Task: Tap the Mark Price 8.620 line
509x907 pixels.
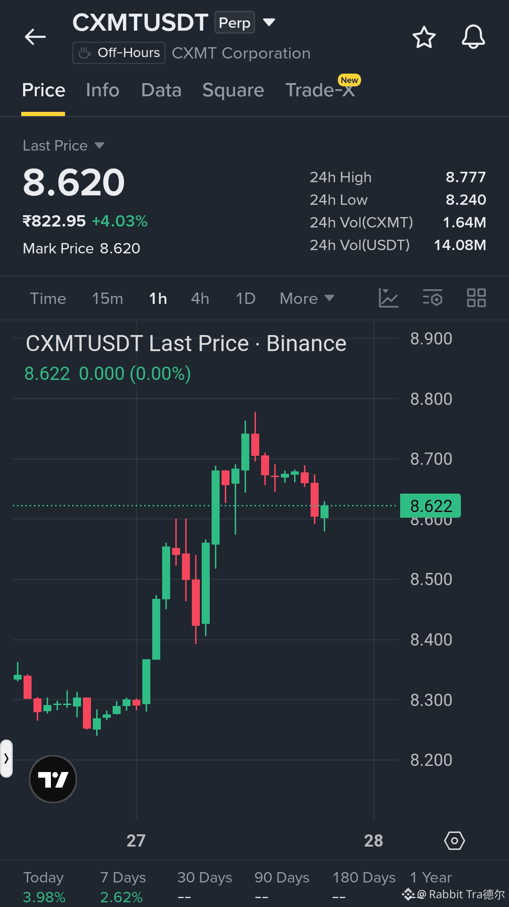Action: [82, 248]
